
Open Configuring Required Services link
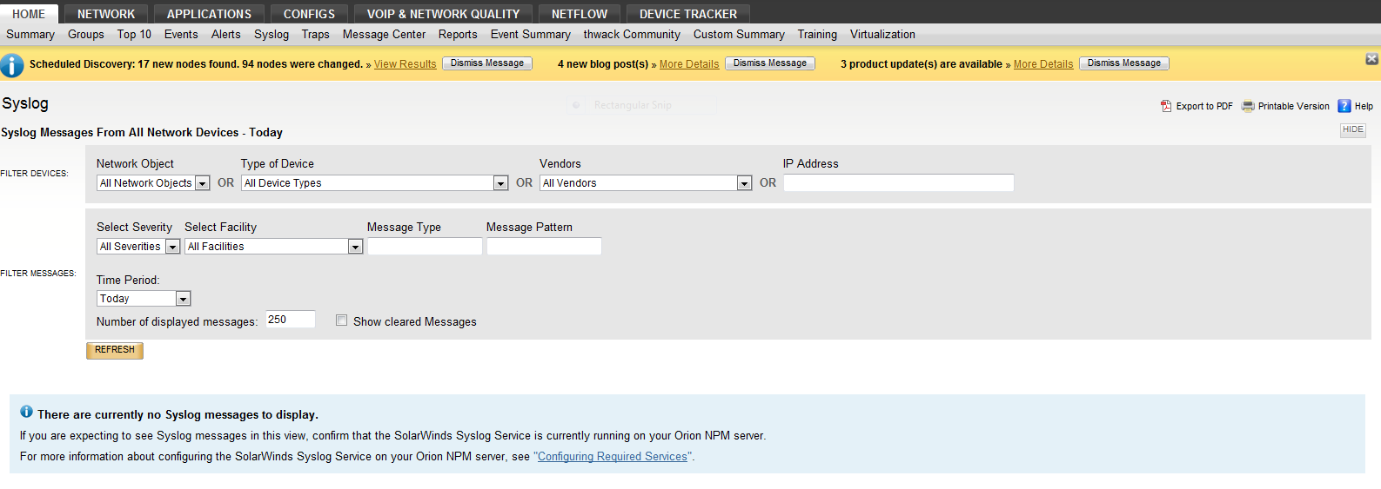(613, 457)
